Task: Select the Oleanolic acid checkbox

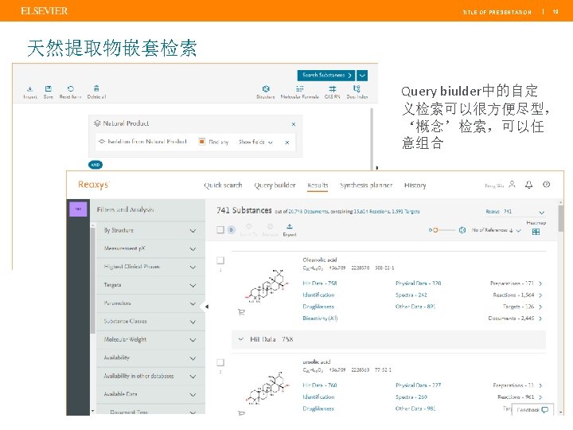Action: [220, 260]
